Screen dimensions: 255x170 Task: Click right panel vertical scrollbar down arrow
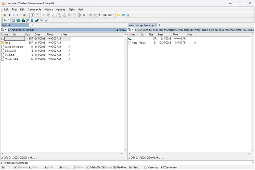252,150
